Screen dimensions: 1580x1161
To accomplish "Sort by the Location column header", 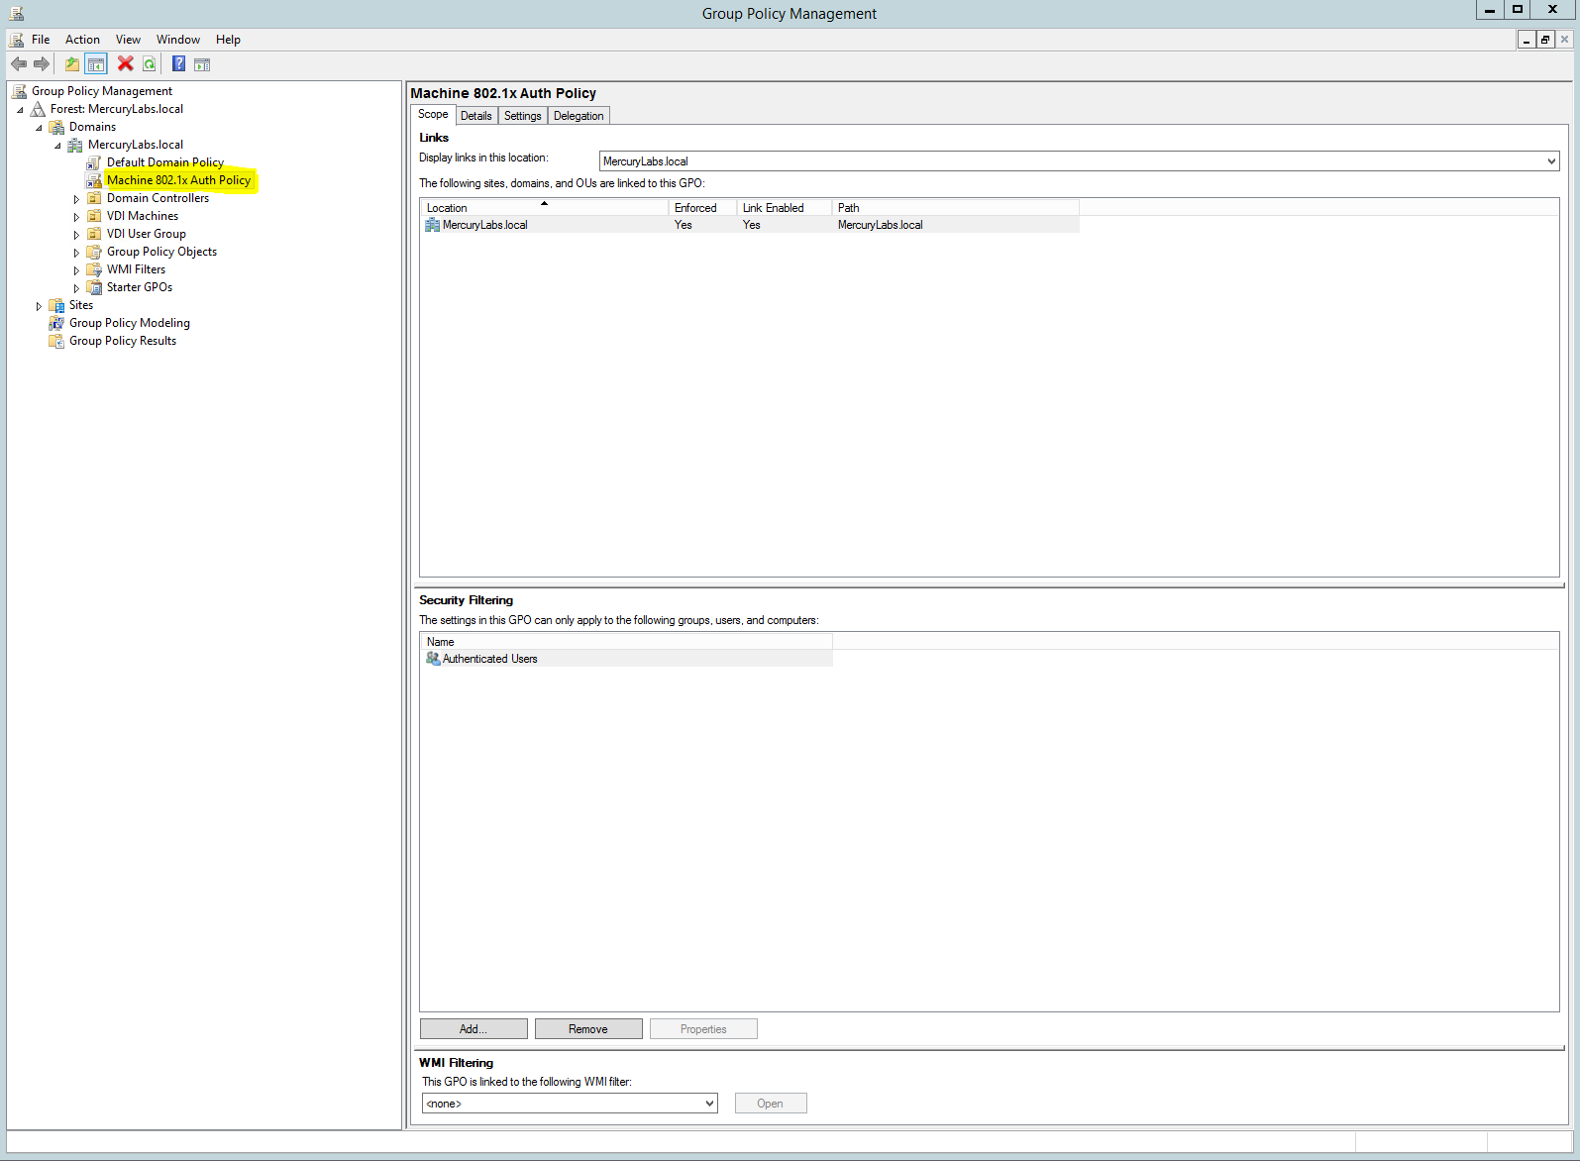I will 544,208.
